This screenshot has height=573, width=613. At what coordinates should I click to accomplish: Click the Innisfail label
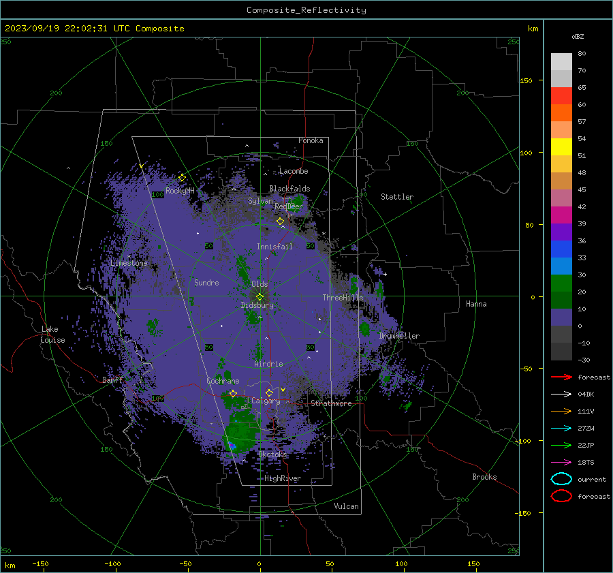point(274,247)
